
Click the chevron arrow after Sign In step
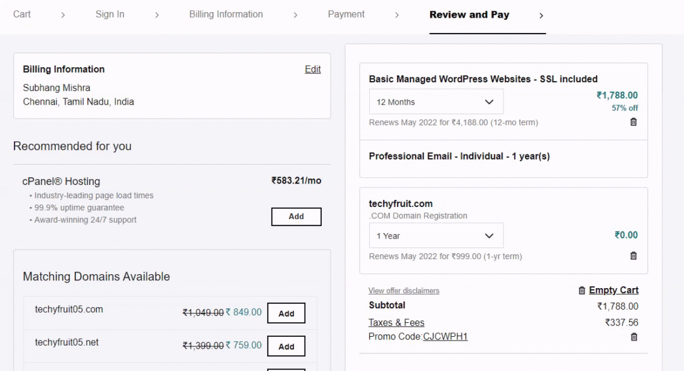click(x=156, y=15)
